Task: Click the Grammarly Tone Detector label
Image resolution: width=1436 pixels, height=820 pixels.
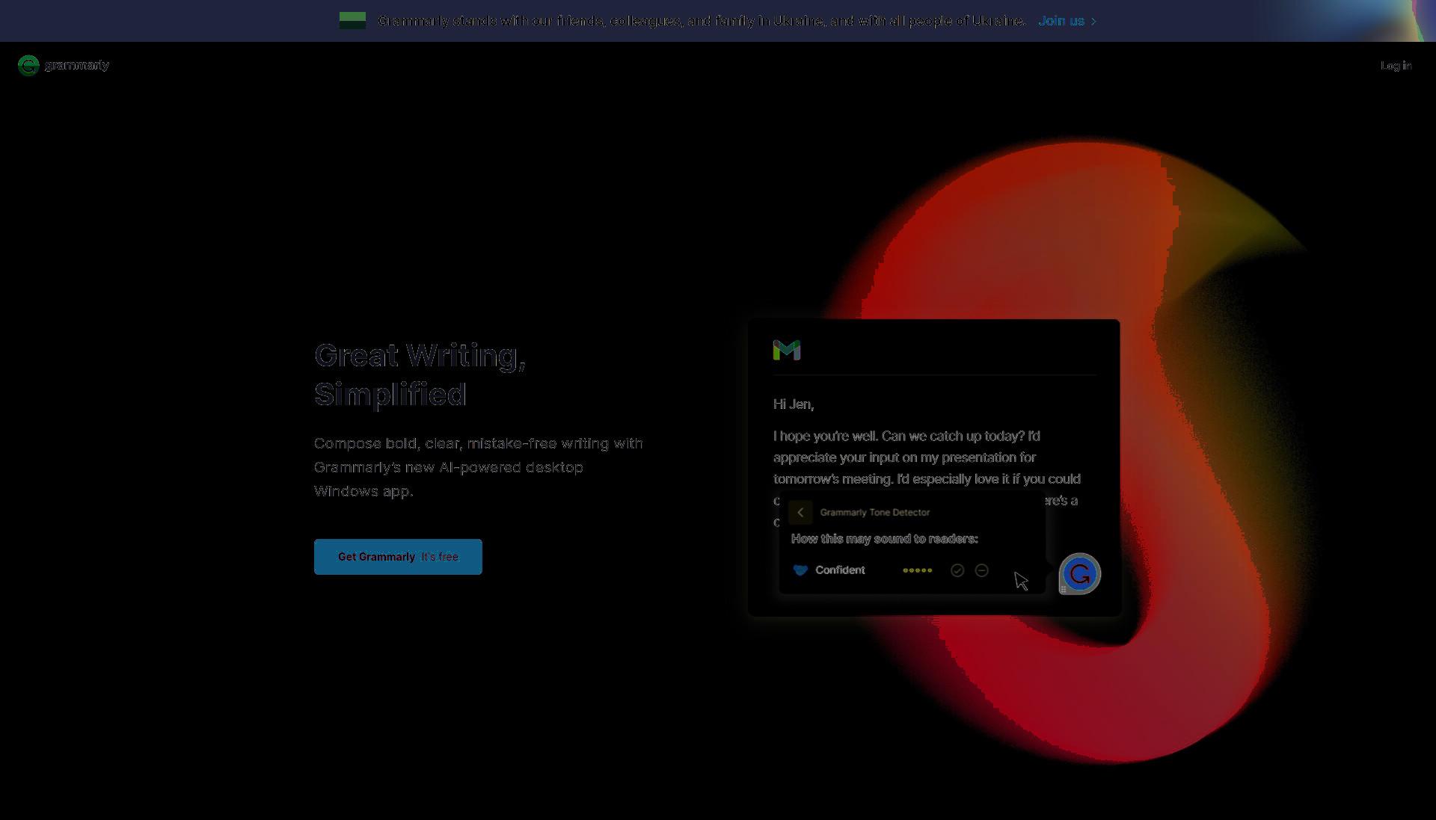Action: pos(875,512)
